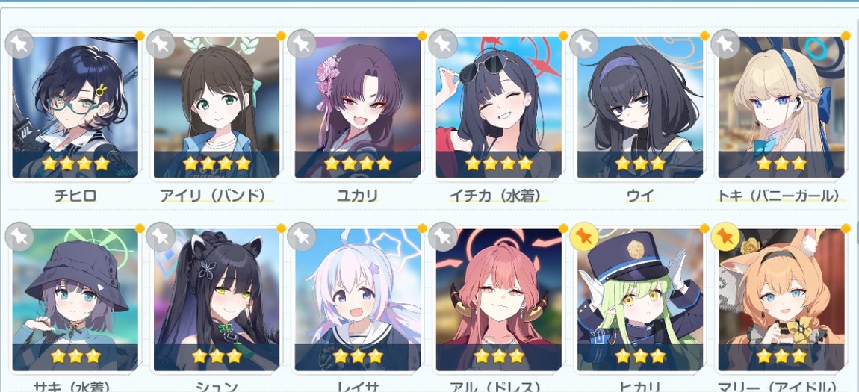Image resolution: width=859 pixels, height=392 pixels.
Task: Toggle pin on アイリ(バンド) card
Action: [x=161, y=44]
